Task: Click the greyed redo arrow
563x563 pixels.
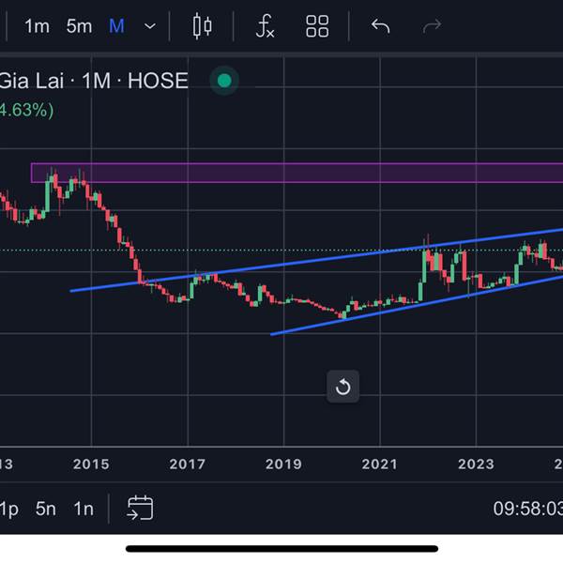Action: point(432,26)
